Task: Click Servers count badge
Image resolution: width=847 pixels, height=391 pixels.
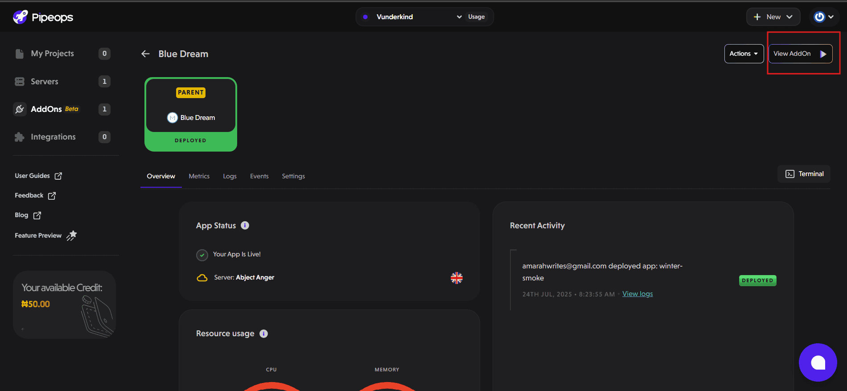Action: click(104, 81)
